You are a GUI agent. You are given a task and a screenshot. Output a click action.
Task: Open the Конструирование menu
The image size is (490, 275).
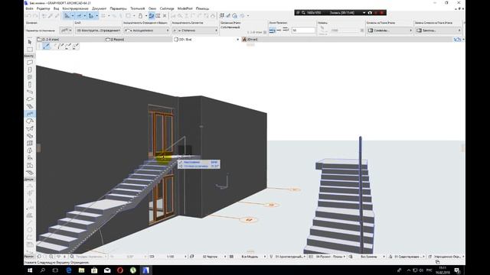click(75, 8)
